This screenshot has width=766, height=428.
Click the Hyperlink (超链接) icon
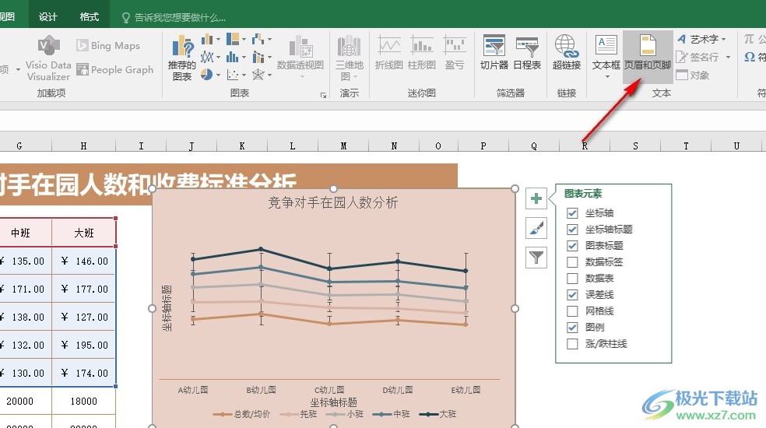566,53
